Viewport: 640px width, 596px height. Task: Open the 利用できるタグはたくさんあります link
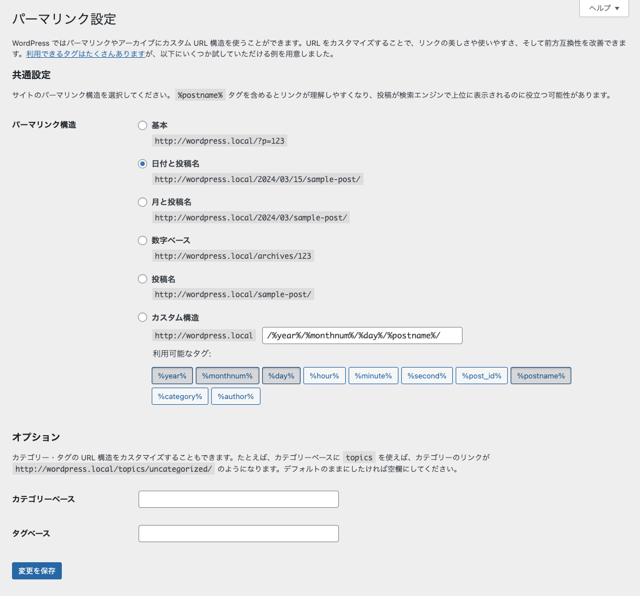click(x=86, y=54)
